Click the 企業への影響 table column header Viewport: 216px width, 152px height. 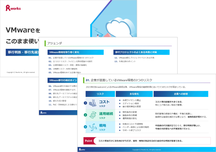tap(181, 94)
